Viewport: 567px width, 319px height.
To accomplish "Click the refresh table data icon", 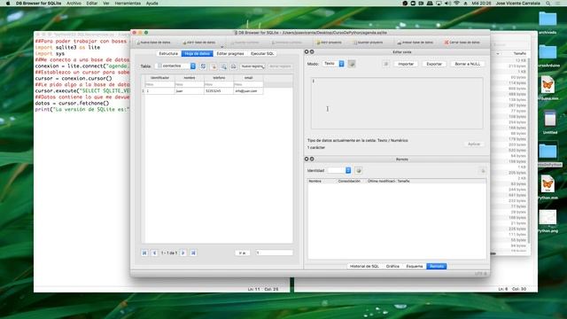I will [203, 66].
